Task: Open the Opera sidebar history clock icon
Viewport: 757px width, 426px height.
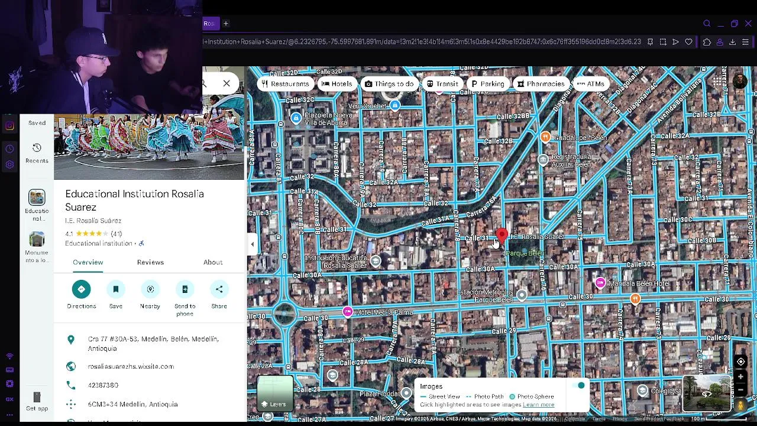Action: (x=9, y=149)
